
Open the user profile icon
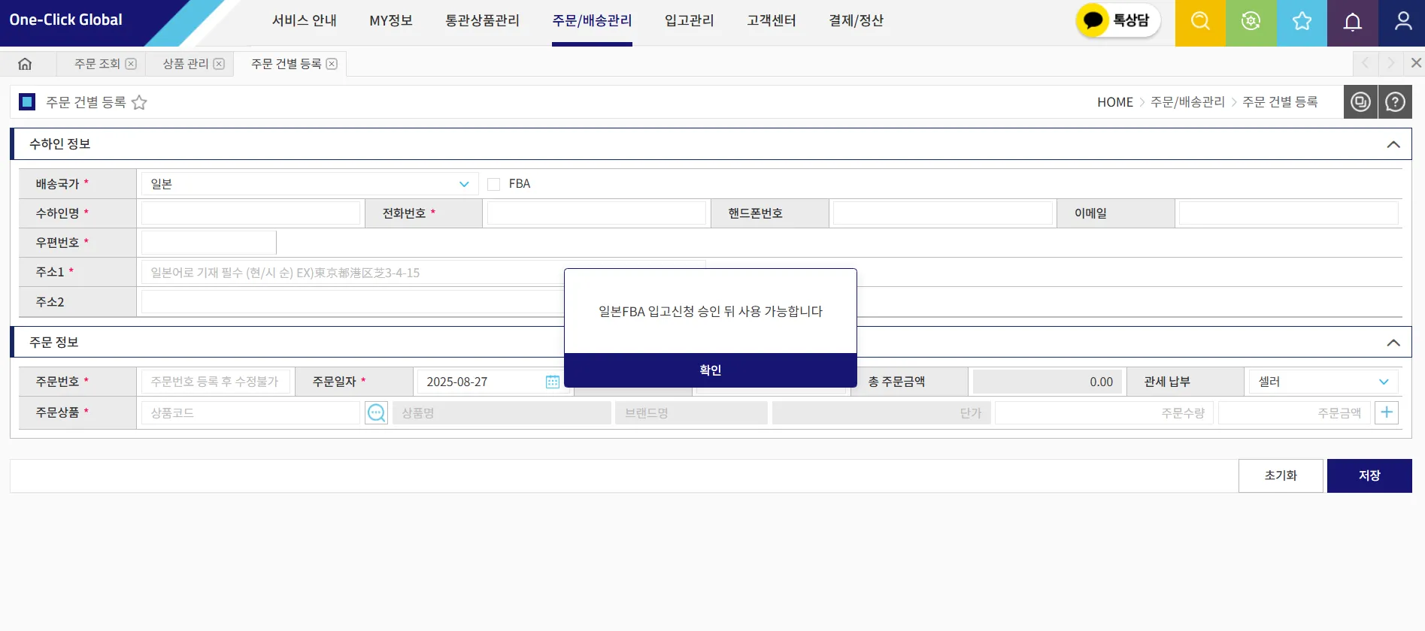click(1402, 23)
